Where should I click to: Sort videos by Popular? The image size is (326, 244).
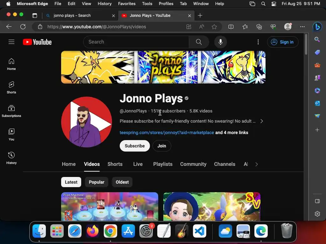click(96, 182)
